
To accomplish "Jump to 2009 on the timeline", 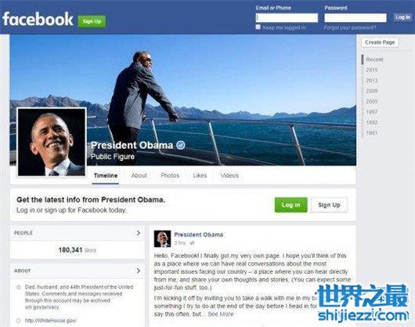I will (372, 91).
